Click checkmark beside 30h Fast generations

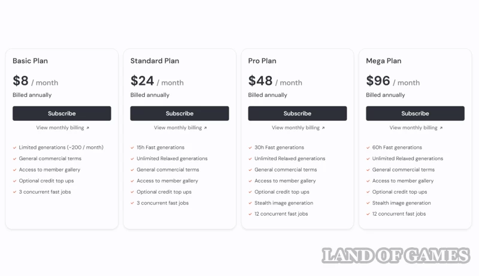(x=250, y=148)
